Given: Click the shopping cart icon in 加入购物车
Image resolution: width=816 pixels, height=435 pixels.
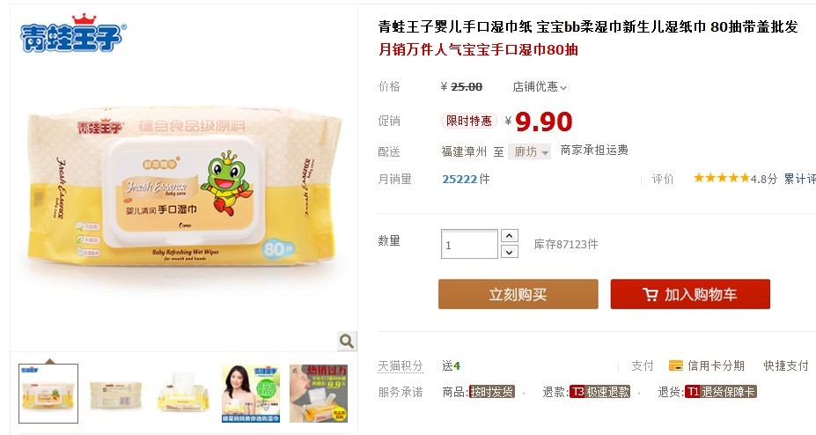Looking at the screenshot, I should click(x=651, y=294).
